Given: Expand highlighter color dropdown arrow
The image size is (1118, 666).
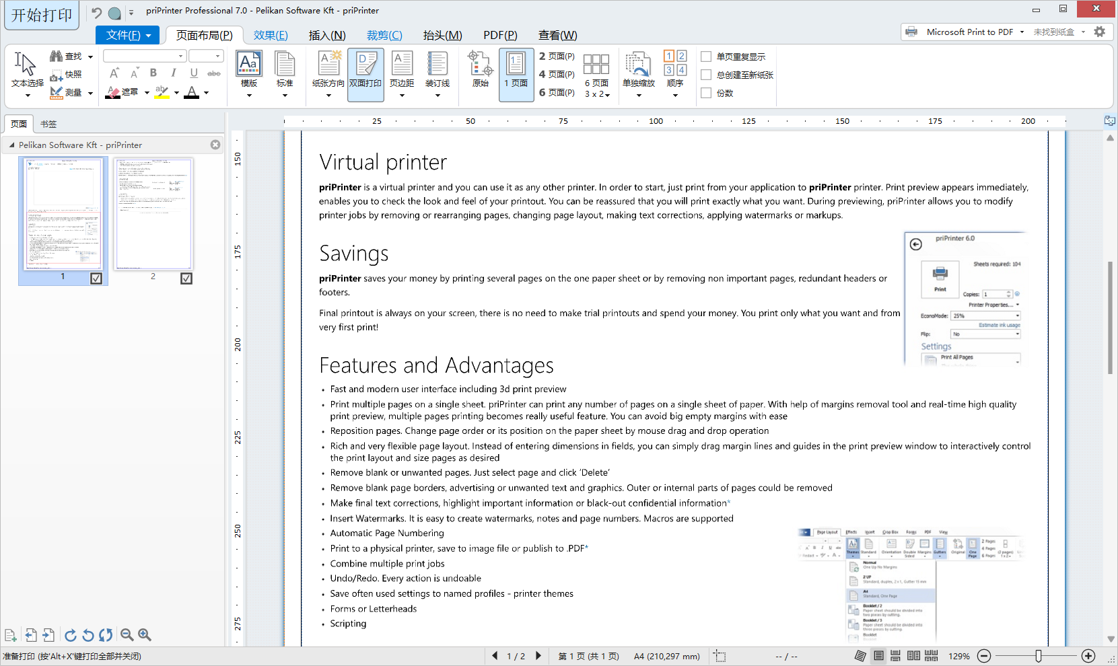Looking at the screenshot, I should (176, 93).
